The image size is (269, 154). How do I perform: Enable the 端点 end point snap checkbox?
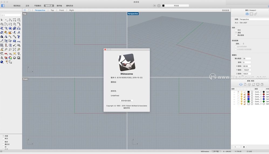coord(3,142)
